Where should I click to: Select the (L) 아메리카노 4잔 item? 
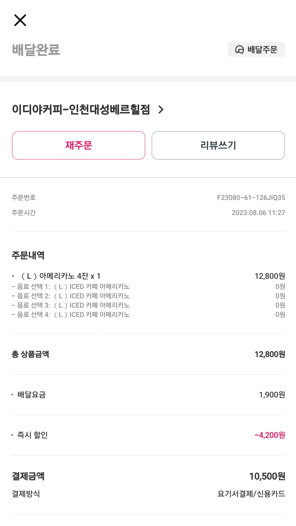coord(61,276)
